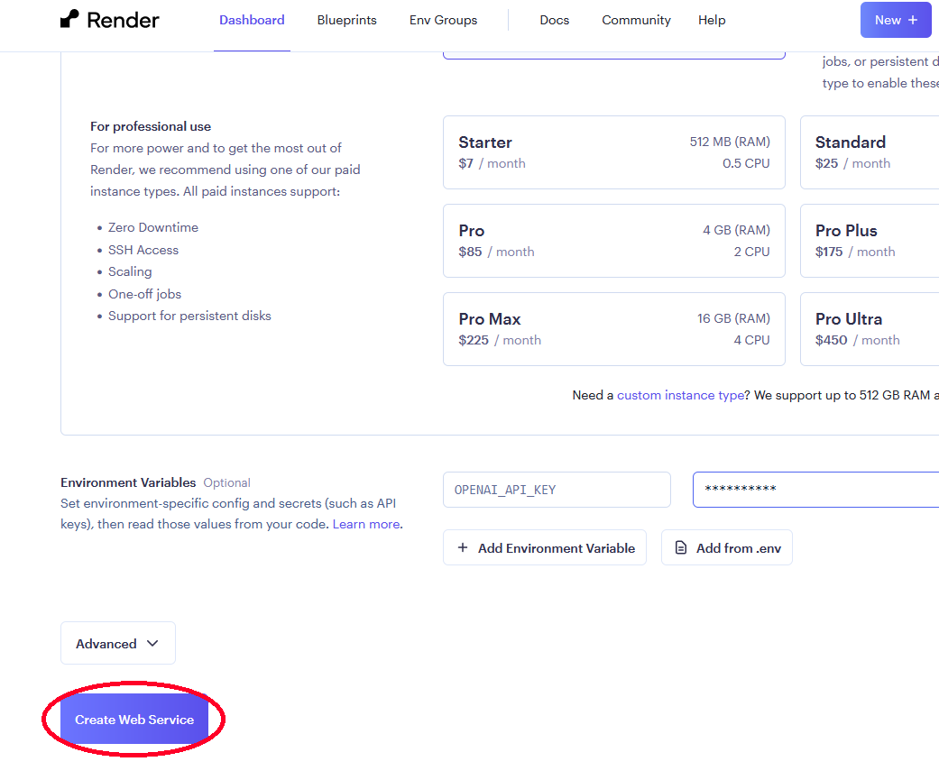Select the Pro plan card
Image resolution: width=939 pixels, height=780 pixels.
point(613,240)
